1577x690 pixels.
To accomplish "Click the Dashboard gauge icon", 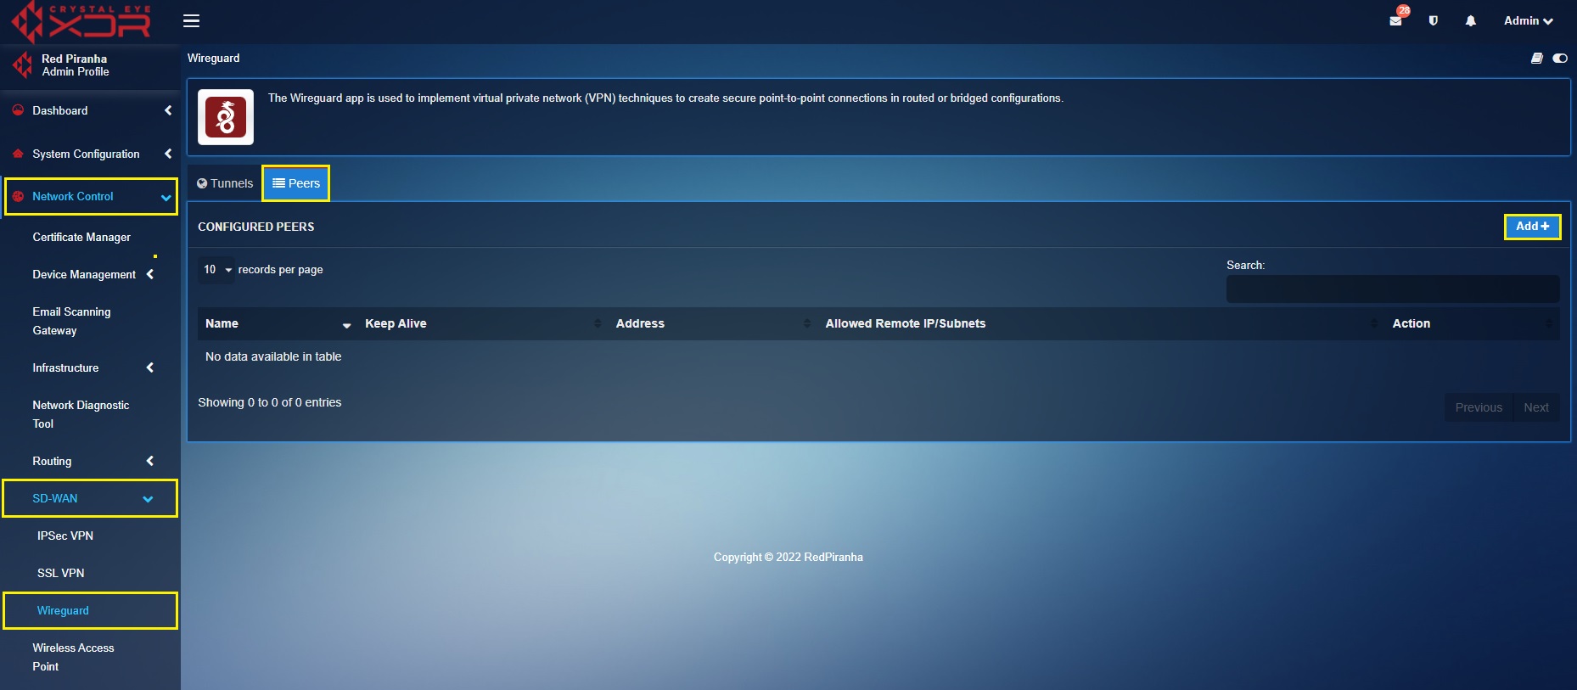I will [x=18, y=110].
